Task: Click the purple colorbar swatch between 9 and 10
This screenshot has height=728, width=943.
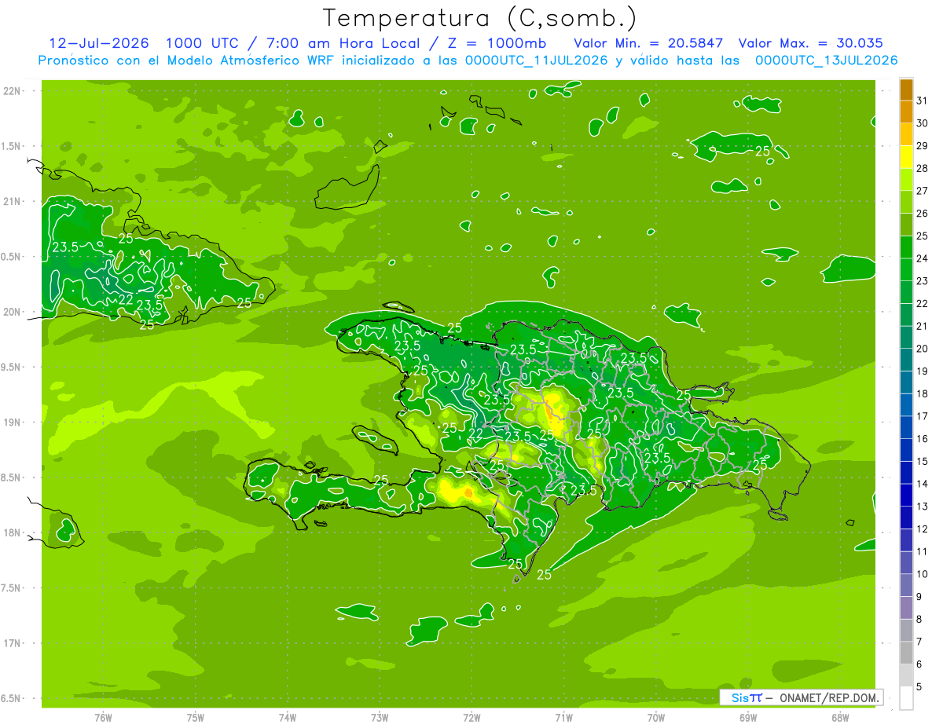Action: [906, 586]
